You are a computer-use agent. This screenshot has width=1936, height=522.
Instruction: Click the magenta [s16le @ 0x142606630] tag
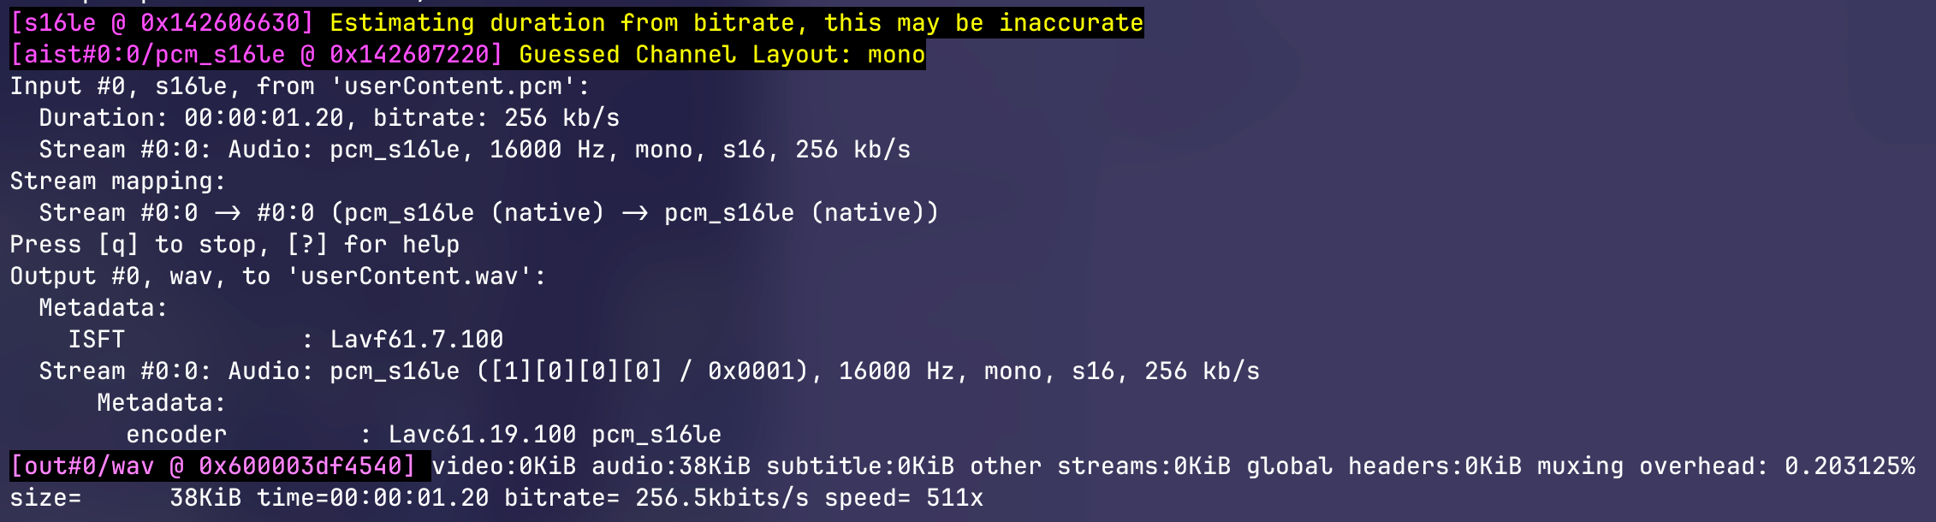[162, 23]
